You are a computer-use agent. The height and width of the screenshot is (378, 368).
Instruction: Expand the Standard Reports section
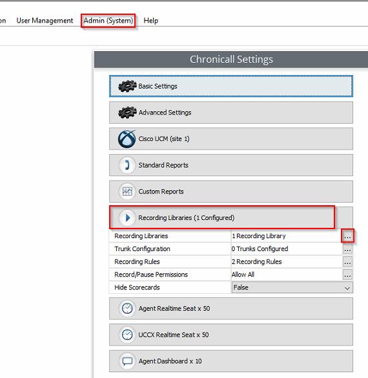231,165
